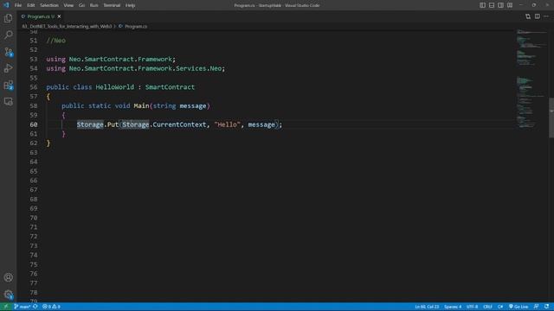Open the Go menu
The height and width of the screenshot is (311, 554).
pyautogui.click(x=81, y=5)
